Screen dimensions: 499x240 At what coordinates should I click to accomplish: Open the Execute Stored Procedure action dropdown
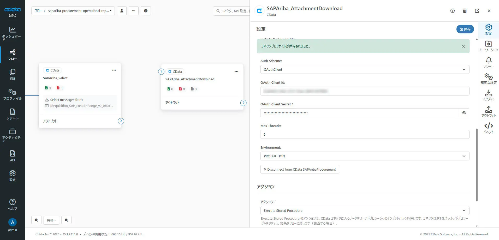365,211
